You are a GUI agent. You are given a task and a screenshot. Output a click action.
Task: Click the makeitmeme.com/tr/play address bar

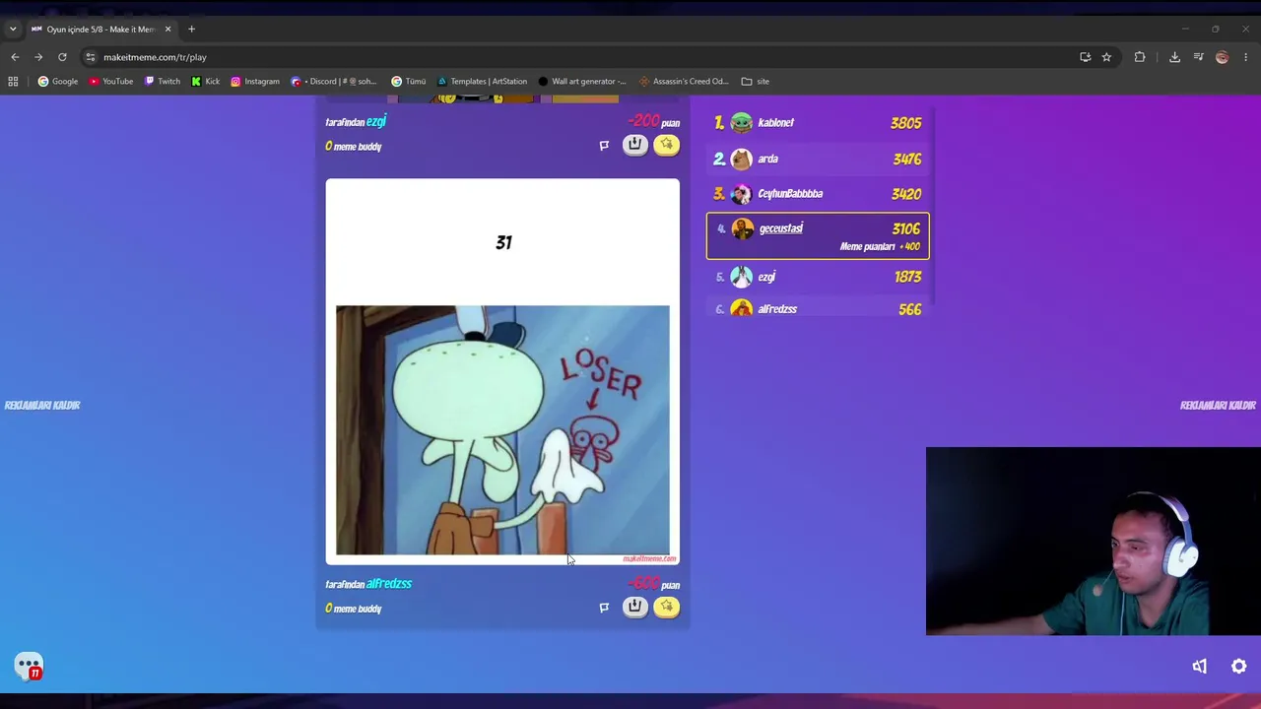coord(581,57)
